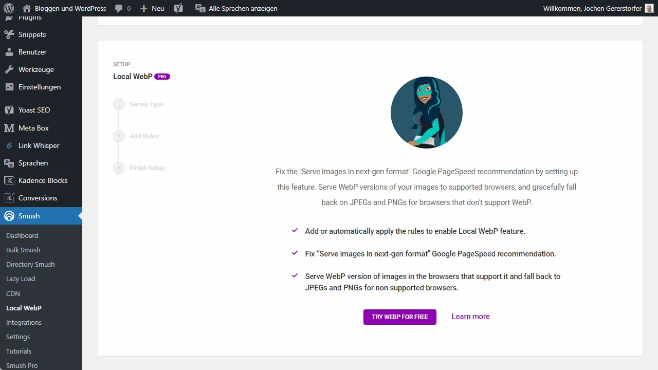This screenshot has height=370, width=658.
Task: Click the SETUP label text
Action: click(x=121, y=64)
